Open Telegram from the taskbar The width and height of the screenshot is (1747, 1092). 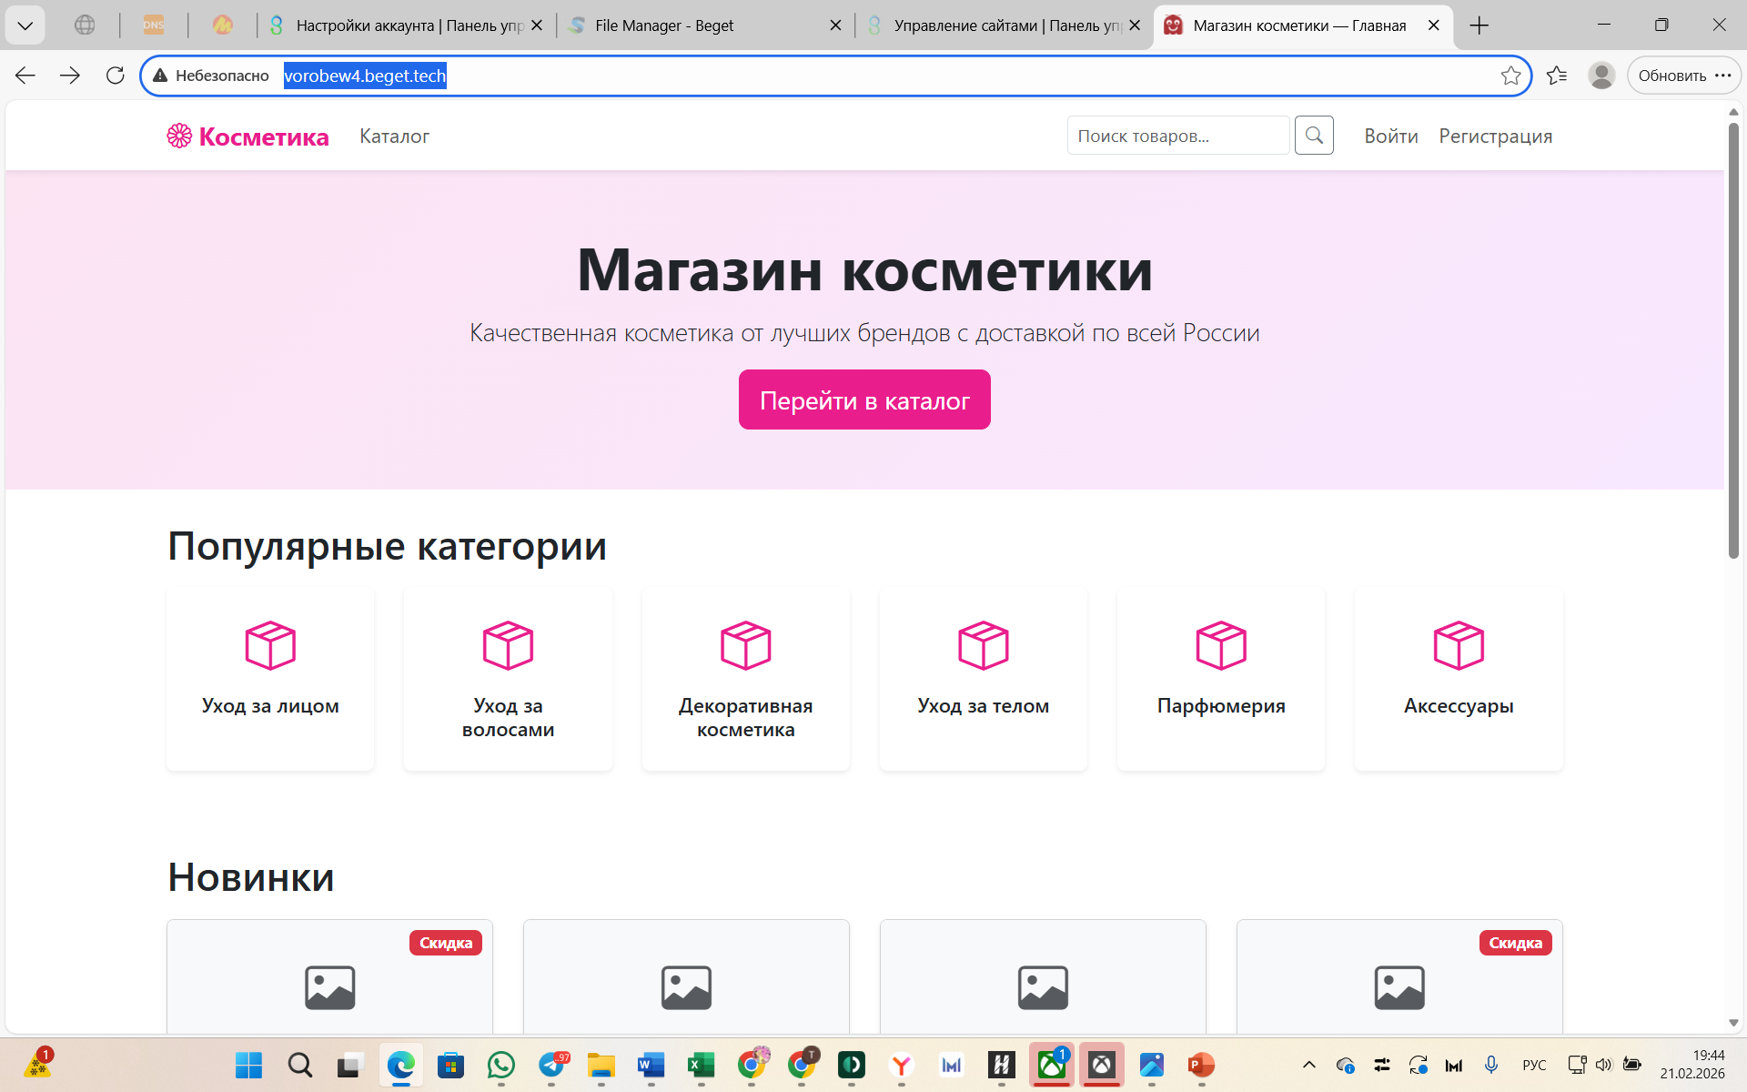click(x=552, y=1065)
